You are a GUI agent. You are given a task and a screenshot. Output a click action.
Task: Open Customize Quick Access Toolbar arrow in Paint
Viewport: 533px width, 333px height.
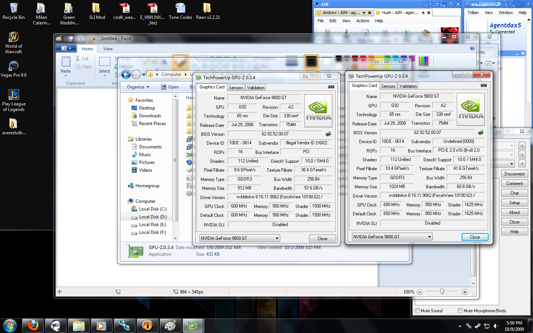click(94, 38)
